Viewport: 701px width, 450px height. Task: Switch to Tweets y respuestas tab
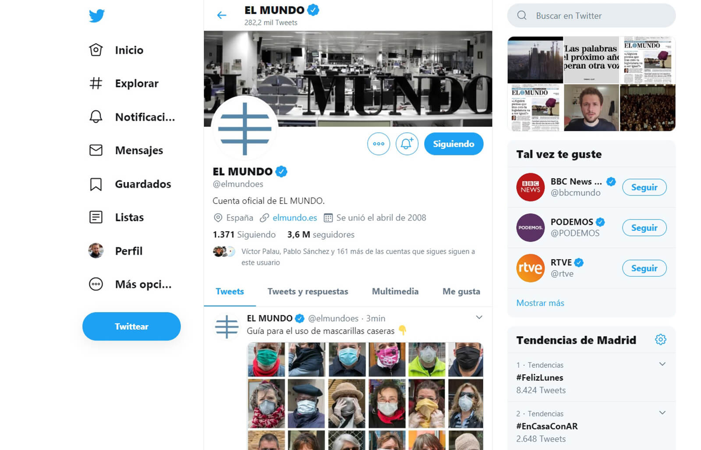[308, 292]
